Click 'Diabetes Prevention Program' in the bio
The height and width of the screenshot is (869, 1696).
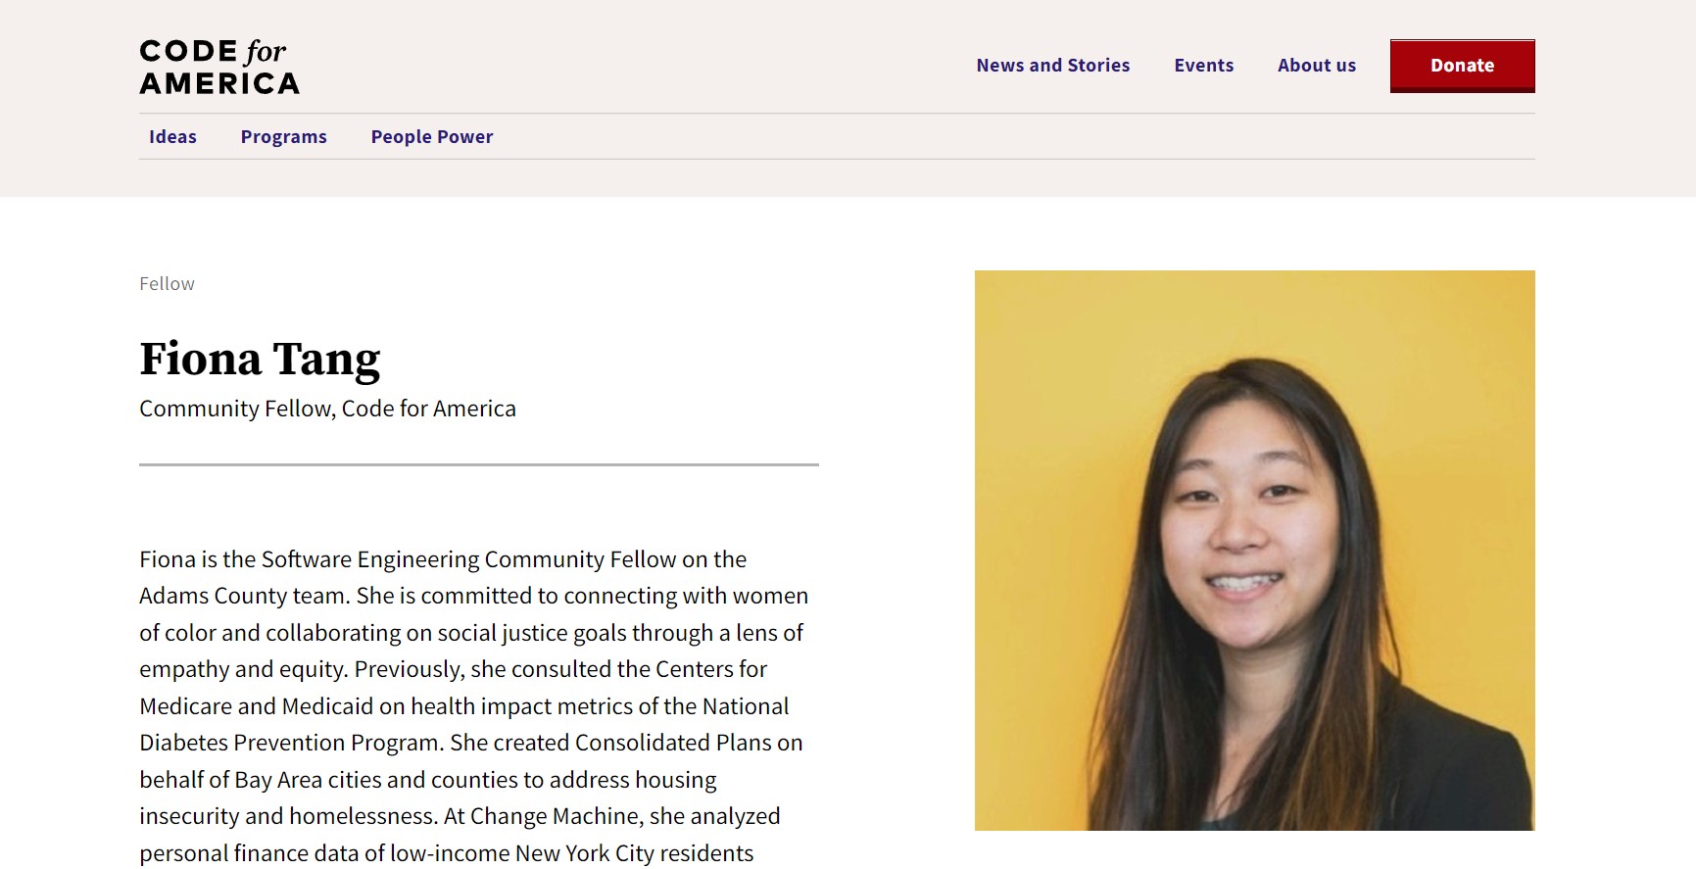click(x=291, y=744)
